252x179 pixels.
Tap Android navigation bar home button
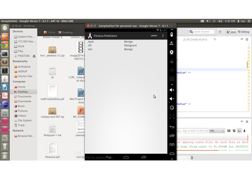(126, 157)
